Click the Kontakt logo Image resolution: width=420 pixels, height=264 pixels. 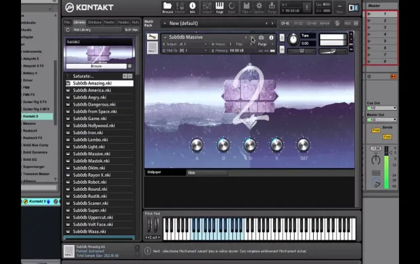[89, 8]
